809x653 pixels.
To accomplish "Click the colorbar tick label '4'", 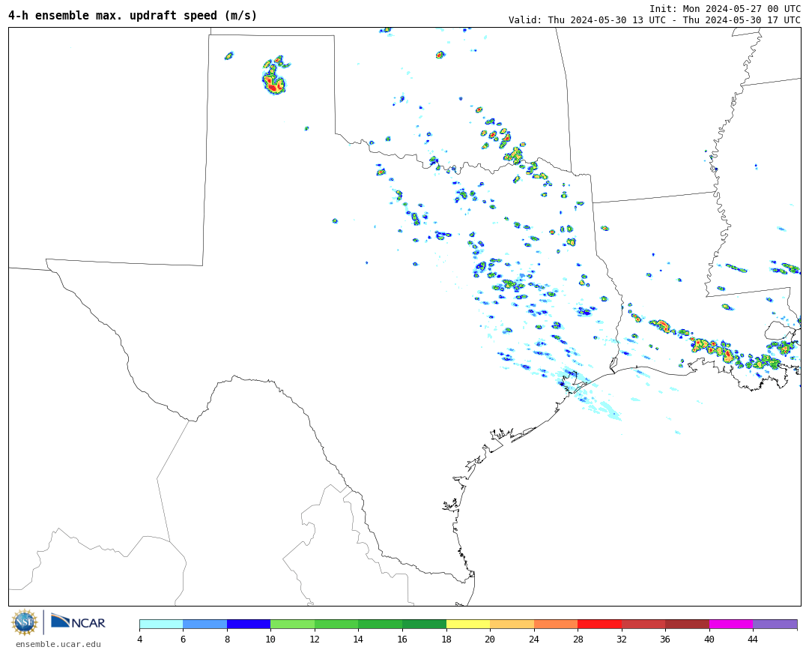I will [140, 639].
